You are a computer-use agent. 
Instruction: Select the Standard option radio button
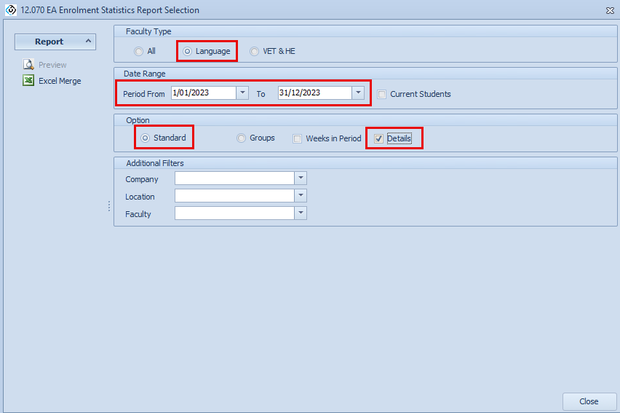click(145, 138)
